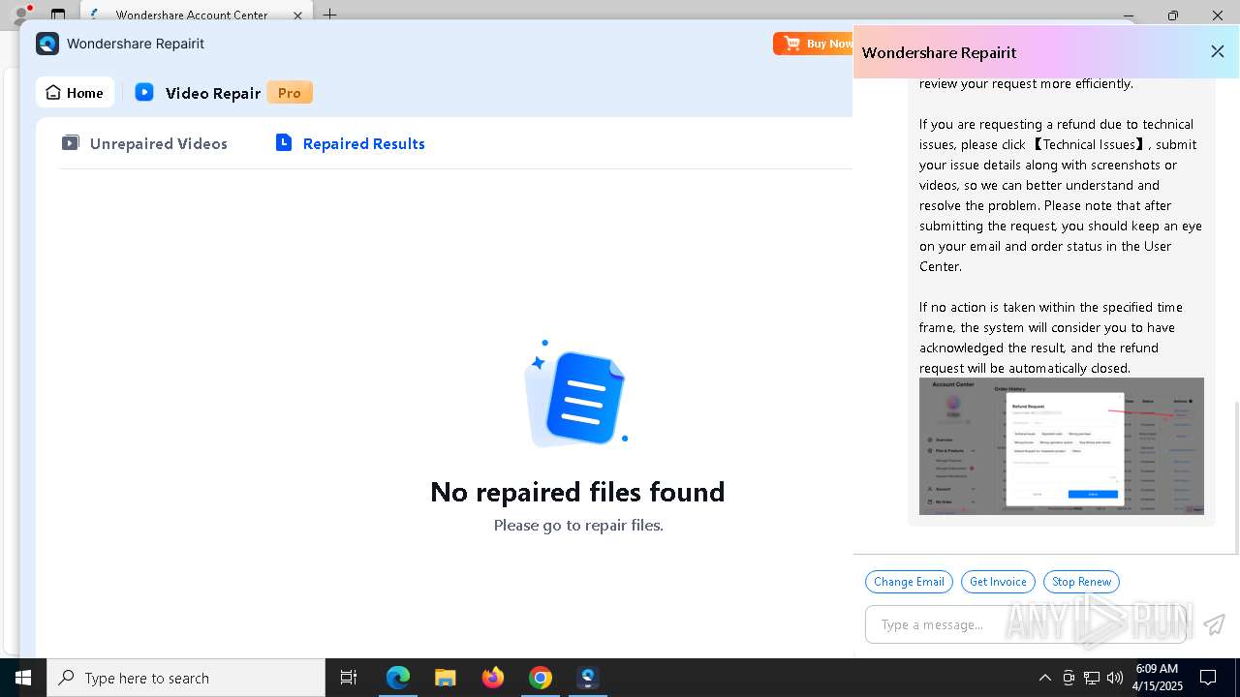This screenshot has height=697, width=1240.
Task: Click the Repaired Results document icon
Action: (284, 142)
